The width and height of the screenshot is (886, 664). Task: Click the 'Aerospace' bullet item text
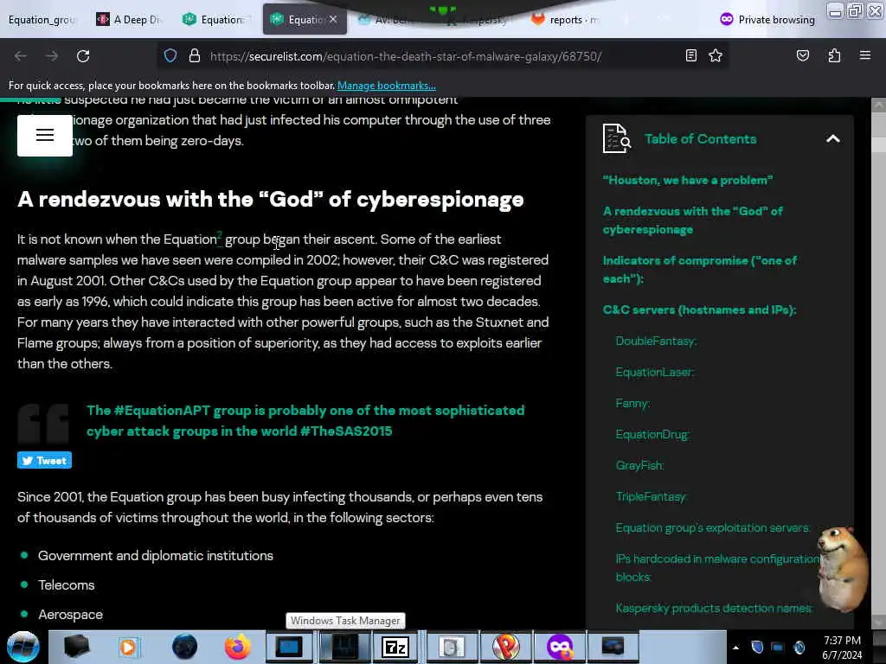70,615
